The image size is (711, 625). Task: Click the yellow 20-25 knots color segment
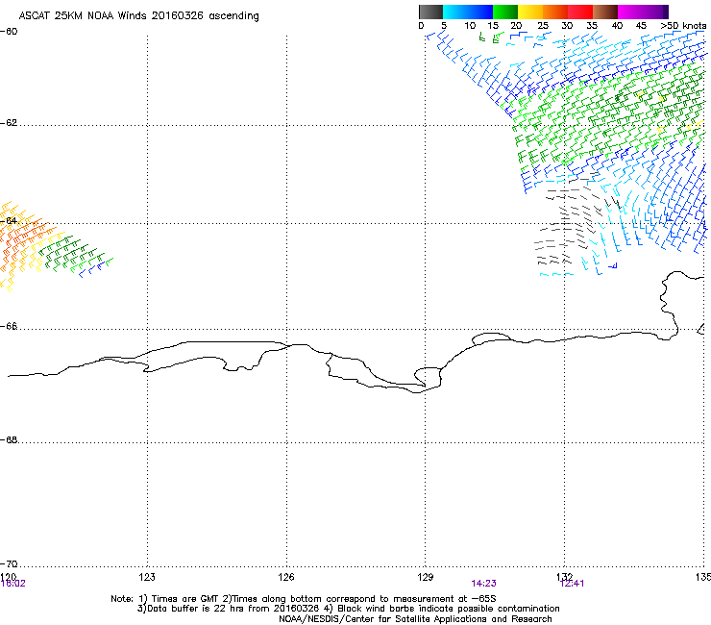coord(530,12)
